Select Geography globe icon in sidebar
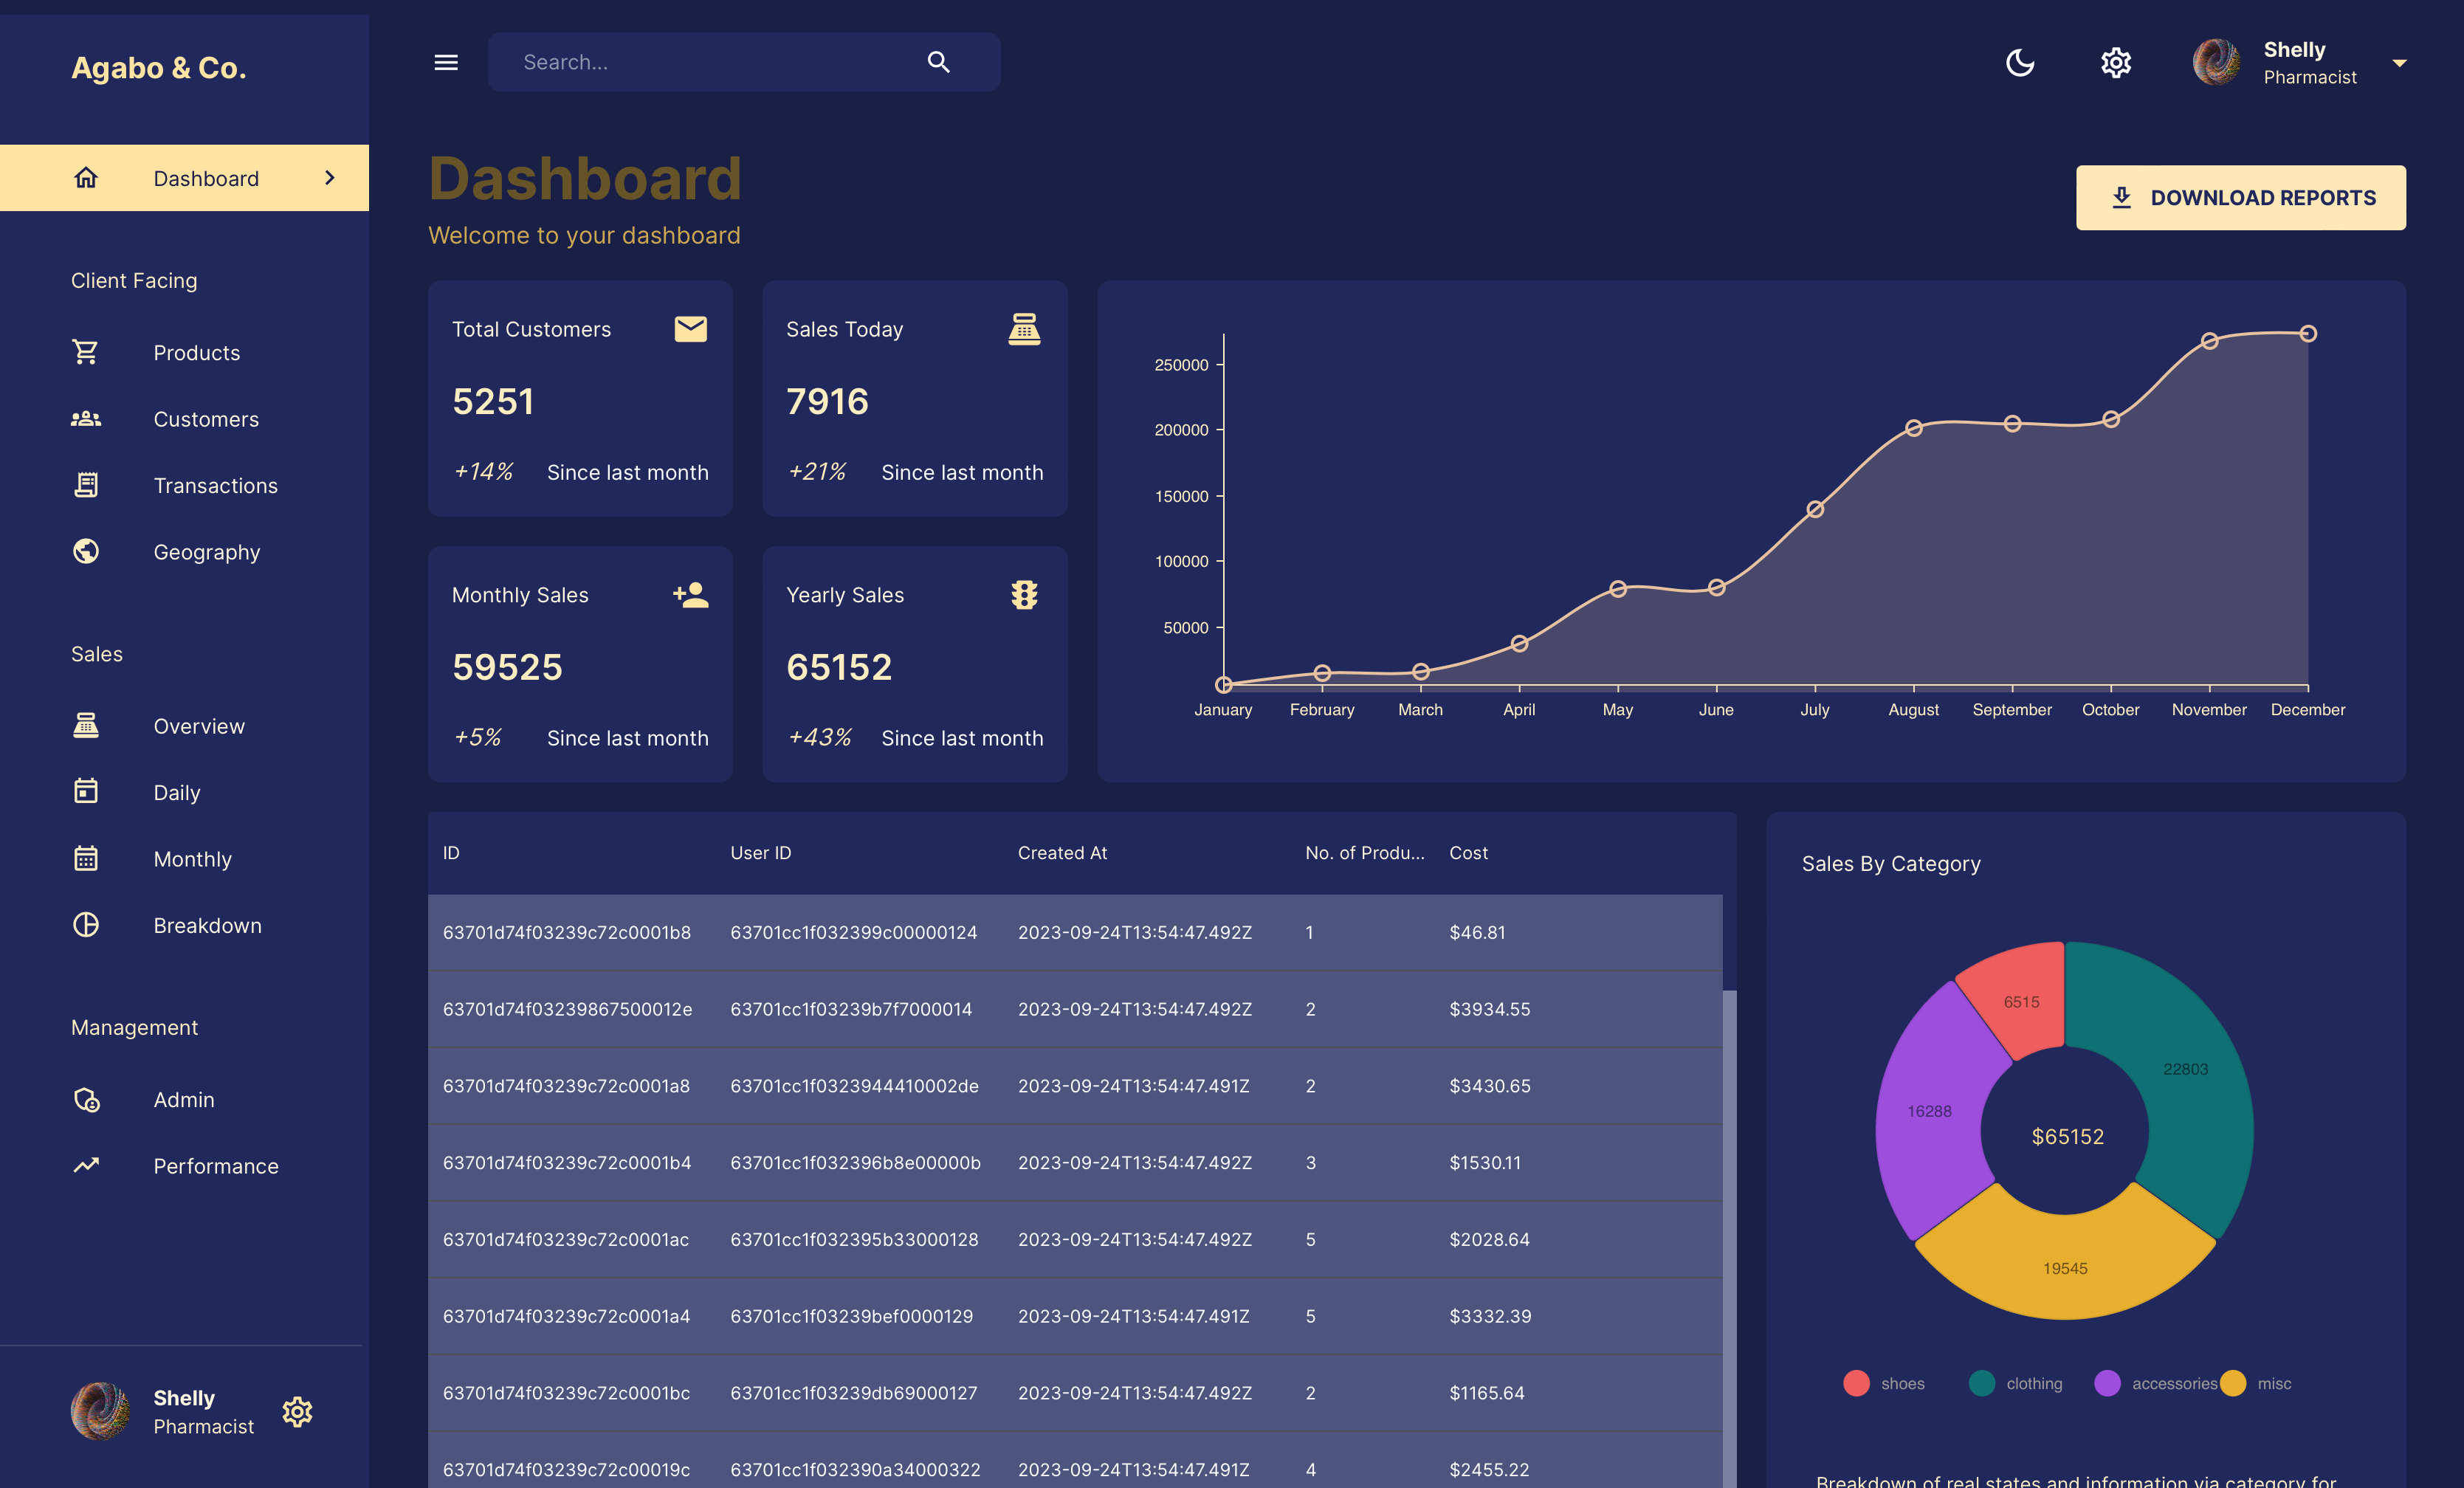Image resolution: width=2464 pixels, height=1488 pixels. point(86,551)
